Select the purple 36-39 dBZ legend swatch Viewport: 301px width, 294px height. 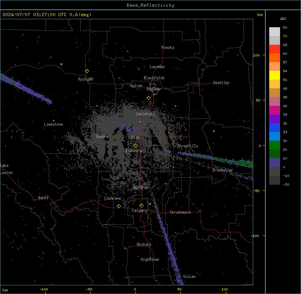coord(274,119)
